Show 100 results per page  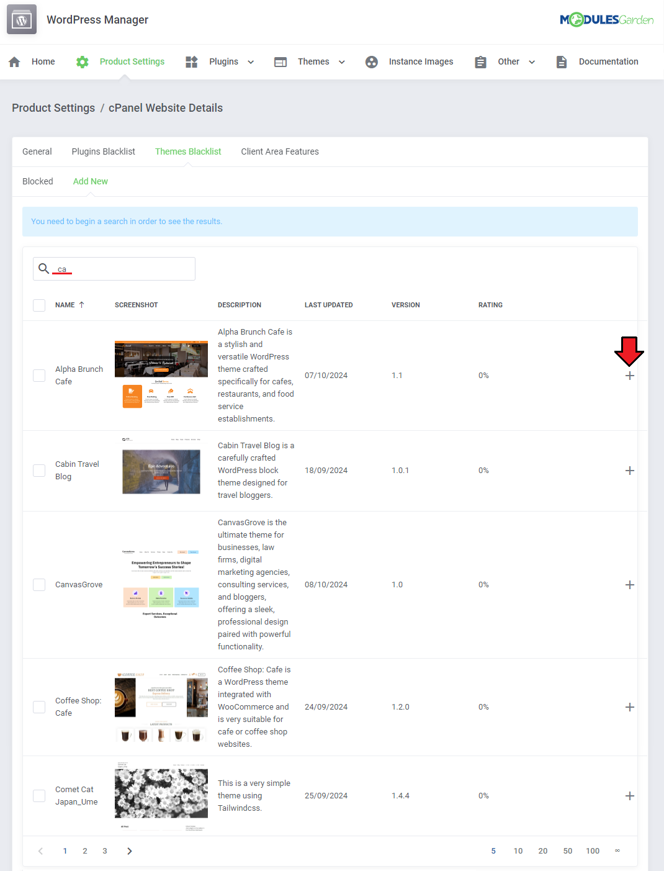tap(593, 851)
